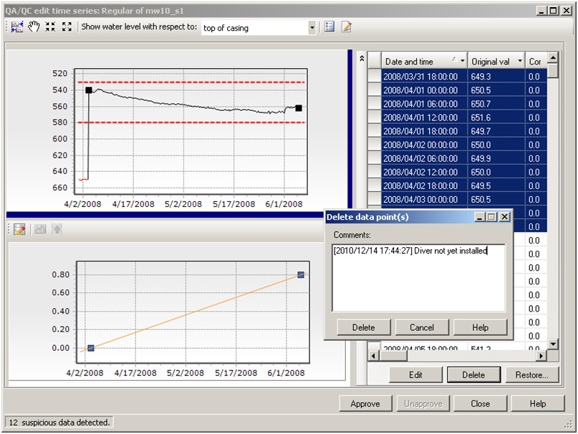The width and height of the screenshot is (578, 434).
Task: Click the blue end point on the lower chart
Action: [x=301, y=275]
